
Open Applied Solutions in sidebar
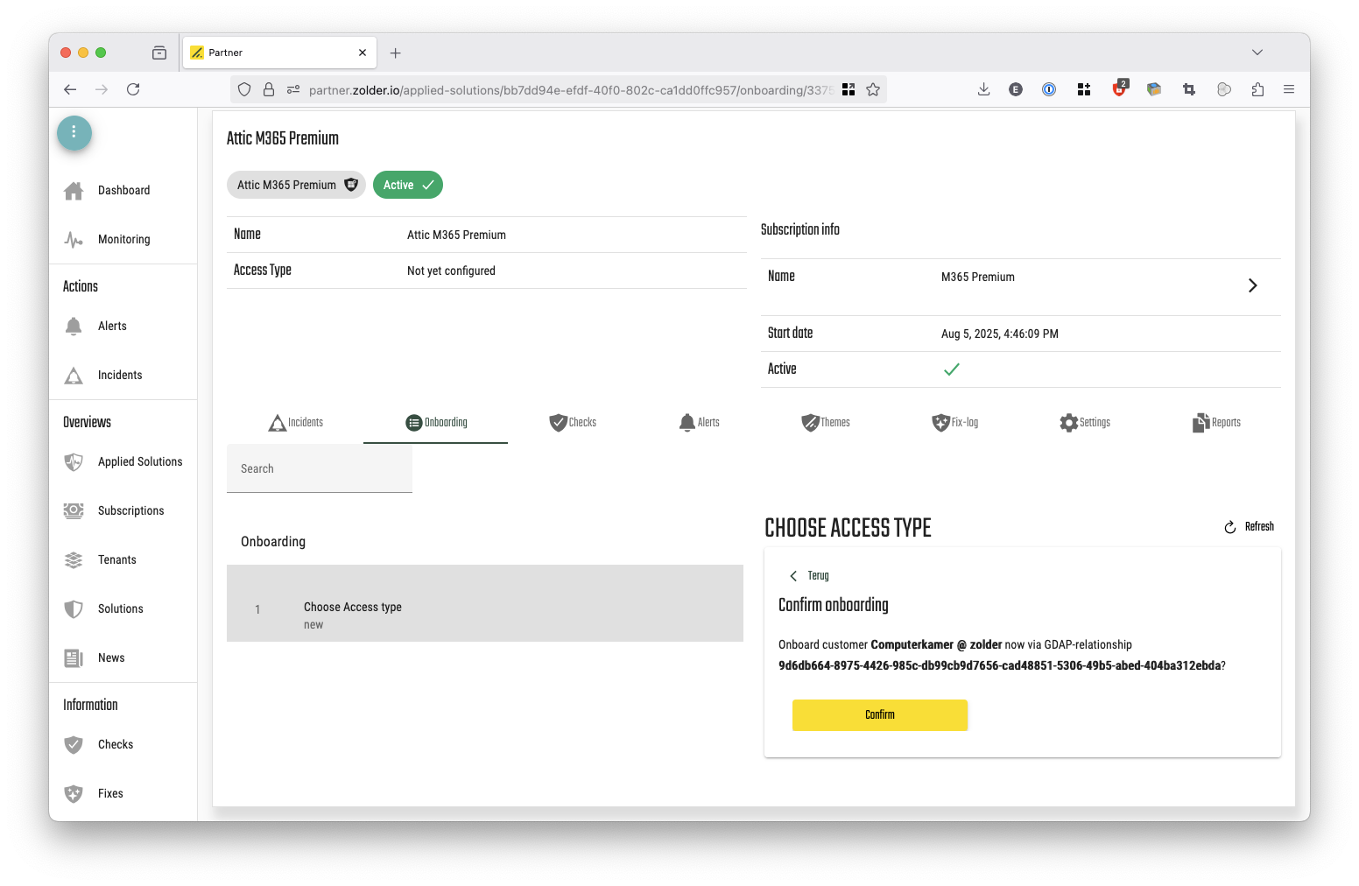pos(139,462)
